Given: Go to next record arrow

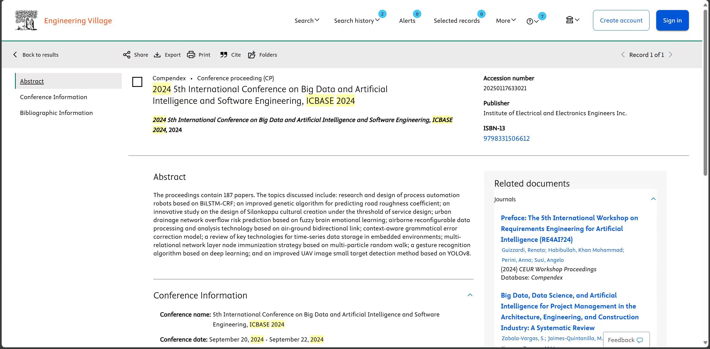Looking at the screenshot, I should click(671, 55).
